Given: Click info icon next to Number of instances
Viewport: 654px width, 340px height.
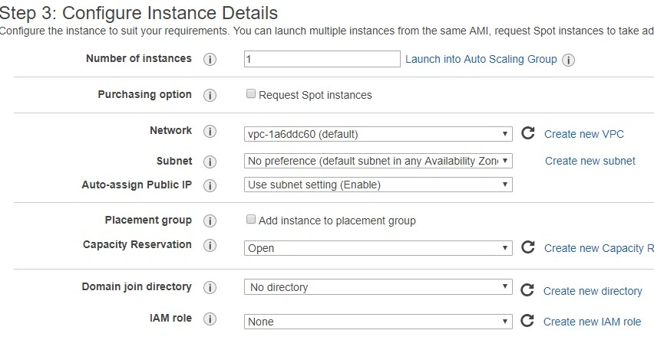Looking at the screenshot, I should 210,59.
